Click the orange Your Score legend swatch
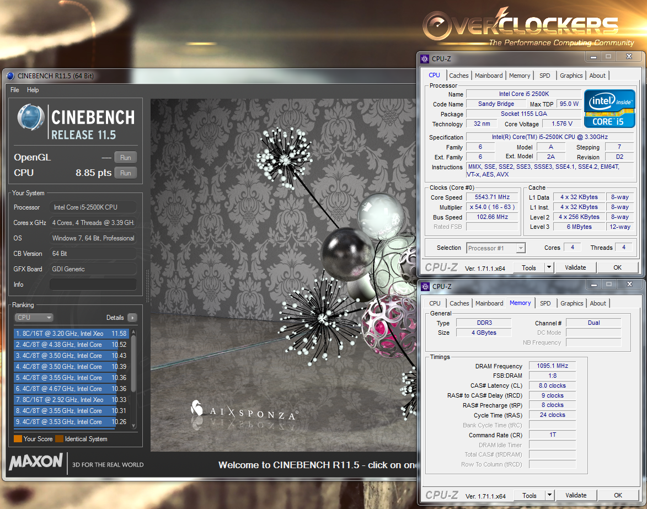The height and width of the screenshot is (509, 647). [x=18, y=439]
